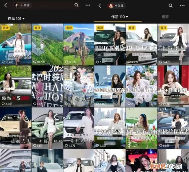The height and width of the screenshot is (172, 189).
Task: Open the 昂科威Plus video thumbnail
Action: pos(79,128)
